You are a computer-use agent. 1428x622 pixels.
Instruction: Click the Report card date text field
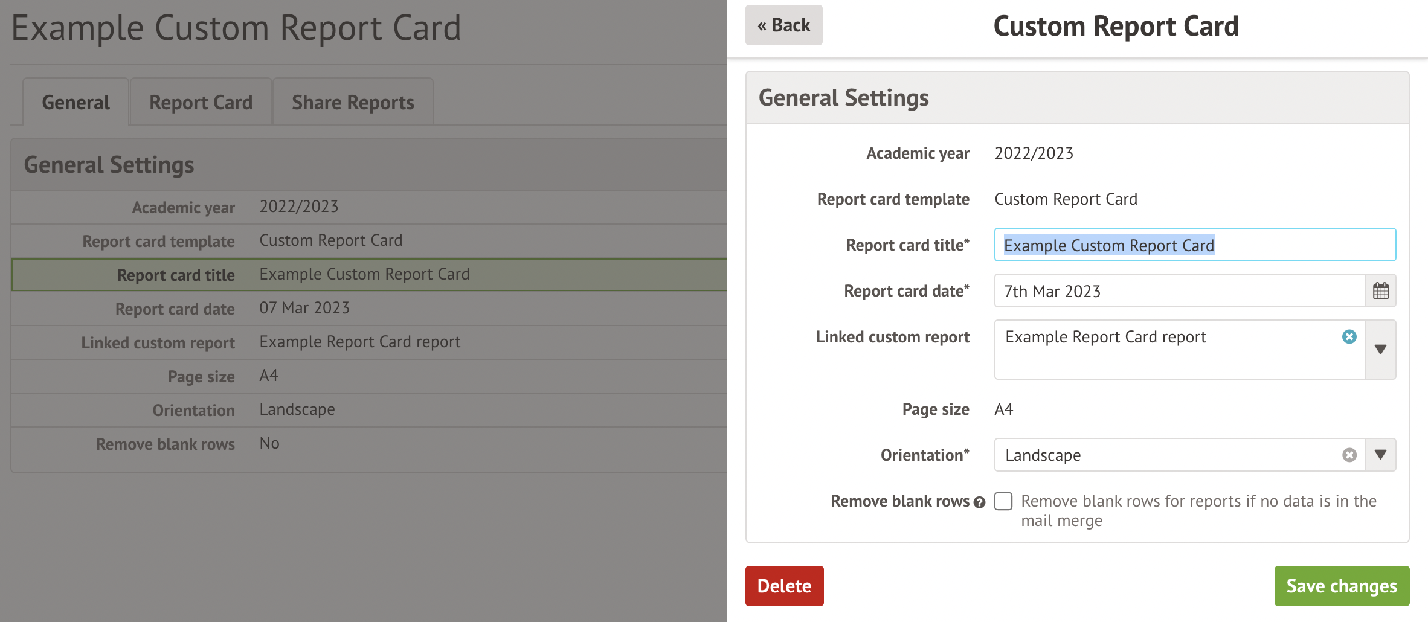tap(1178, 291)
